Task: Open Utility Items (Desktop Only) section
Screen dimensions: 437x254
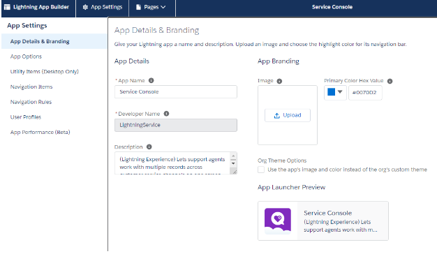Action: 44,72
